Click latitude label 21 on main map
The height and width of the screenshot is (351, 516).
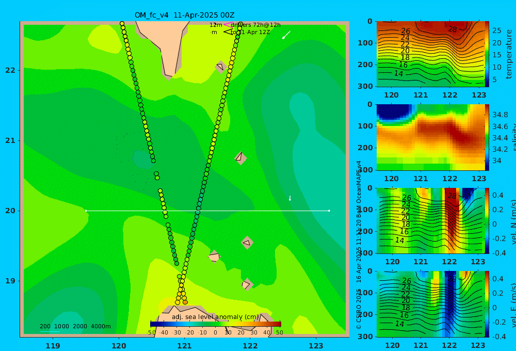coord(10,140)
